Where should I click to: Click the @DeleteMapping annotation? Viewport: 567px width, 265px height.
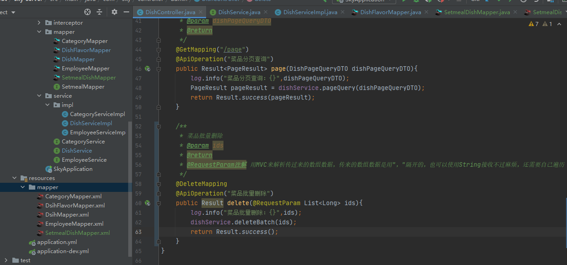(202, 184)
